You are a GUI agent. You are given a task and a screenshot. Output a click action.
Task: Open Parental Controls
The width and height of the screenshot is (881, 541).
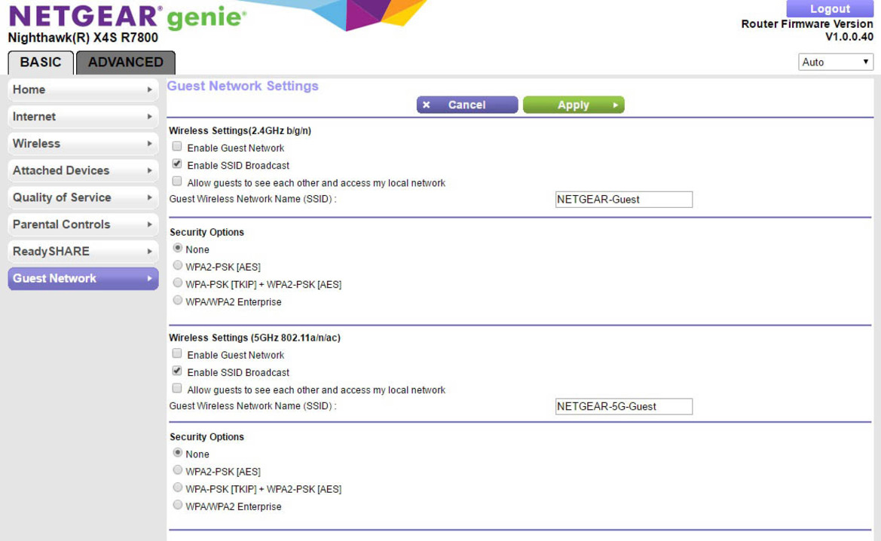[x=83, y=225]
